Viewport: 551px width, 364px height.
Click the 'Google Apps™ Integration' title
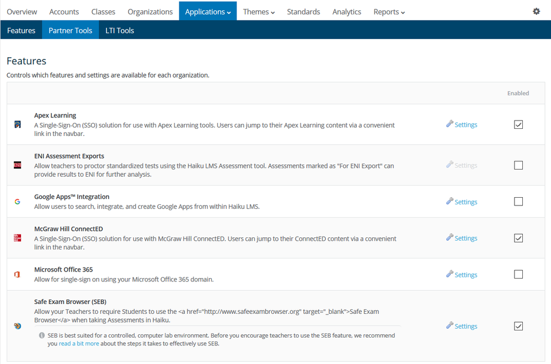pos(72,197)
